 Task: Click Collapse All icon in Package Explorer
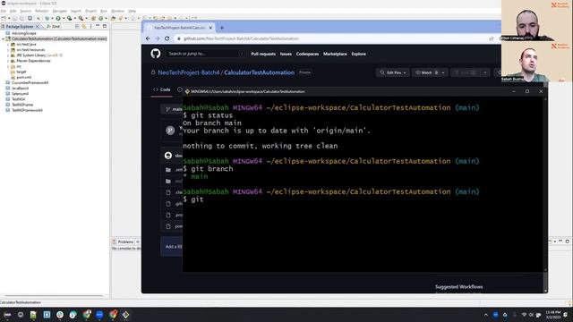[x=77, y=26]
